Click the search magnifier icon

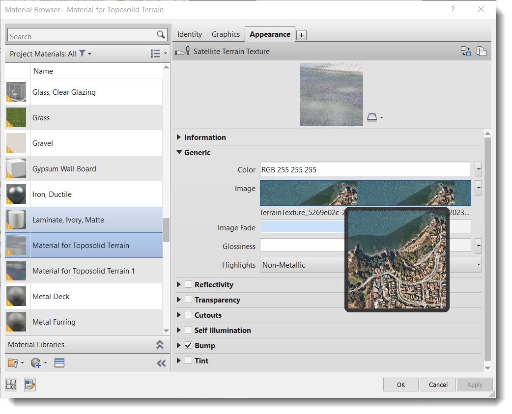(x=161, y=35)
